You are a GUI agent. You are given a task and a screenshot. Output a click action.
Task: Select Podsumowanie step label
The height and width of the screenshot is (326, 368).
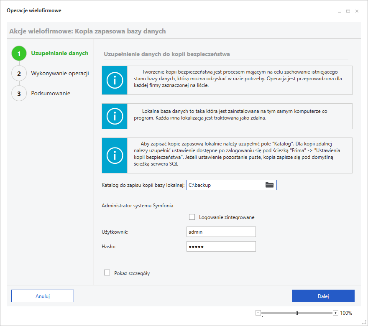[x=51, y=93]
